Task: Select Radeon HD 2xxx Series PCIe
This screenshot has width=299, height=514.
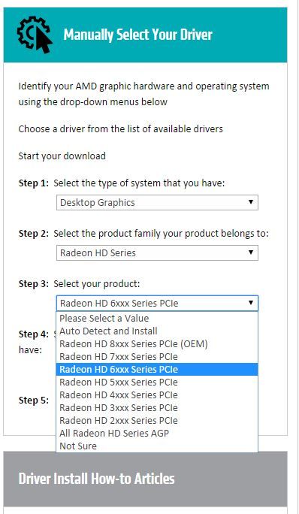Action: [157, 421]
